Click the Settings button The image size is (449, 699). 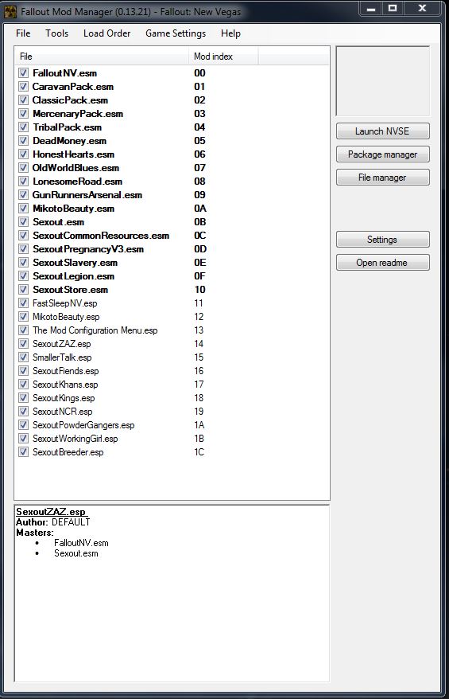pyautogui.click(x=383, y=240)
